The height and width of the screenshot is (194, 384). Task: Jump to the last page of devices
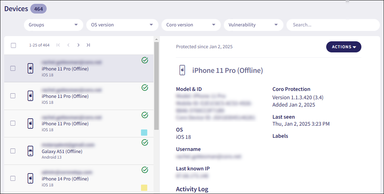(88, 45)
